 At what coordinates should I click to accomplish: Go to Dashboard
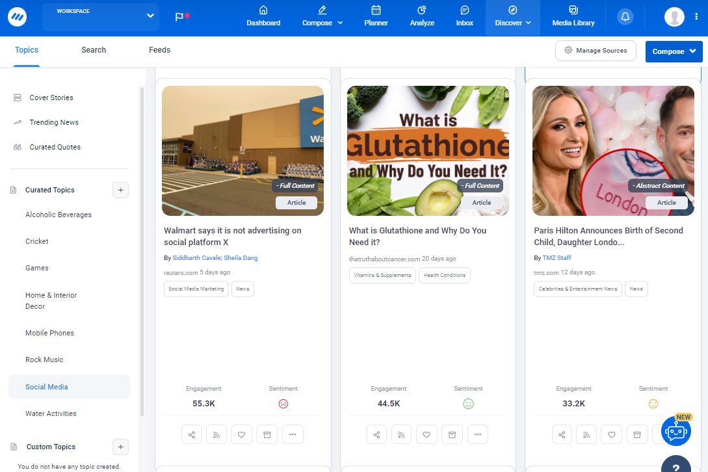tap(263, 17)
